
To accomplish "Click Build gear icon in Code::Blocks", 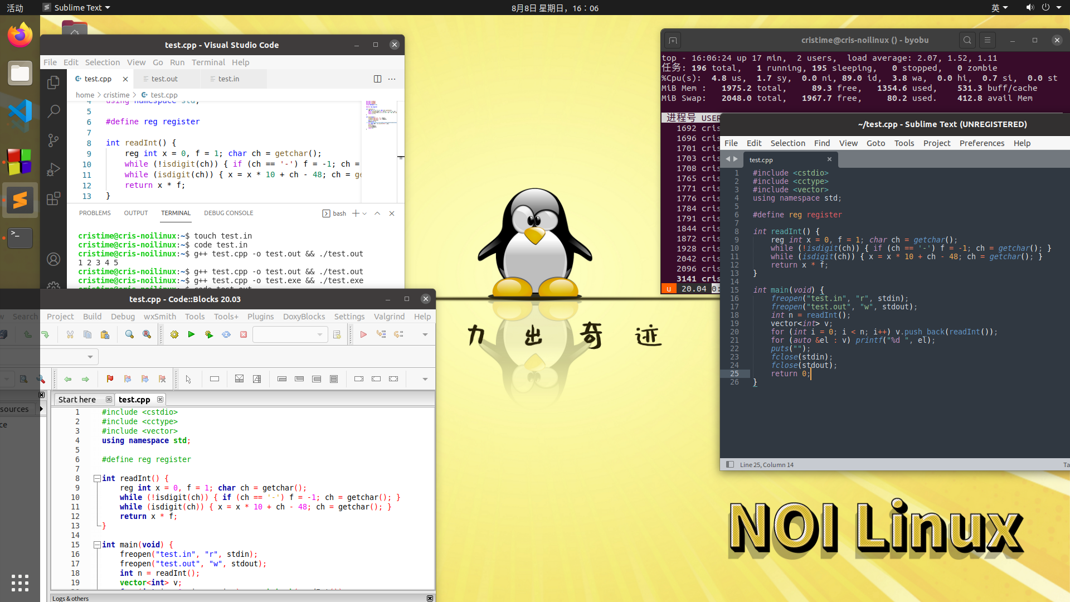I will (174, 334).
